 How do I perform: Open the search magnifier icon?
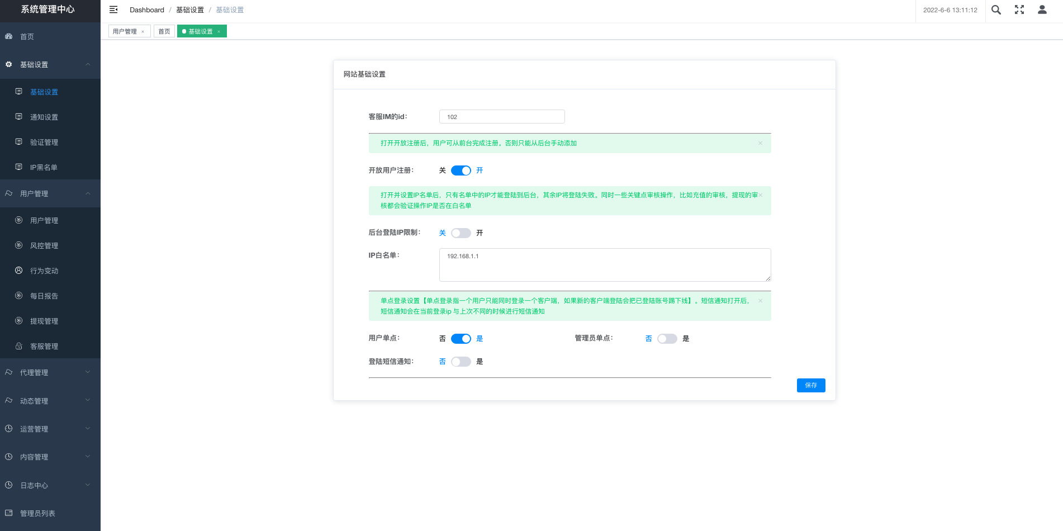click(996, 10)
